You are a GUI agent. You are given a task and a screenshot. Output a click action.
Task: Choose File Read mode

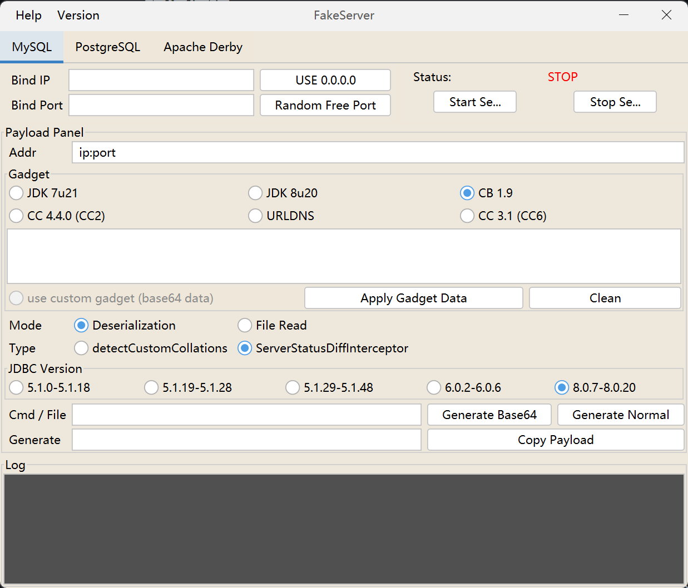(x=273, y=325)
